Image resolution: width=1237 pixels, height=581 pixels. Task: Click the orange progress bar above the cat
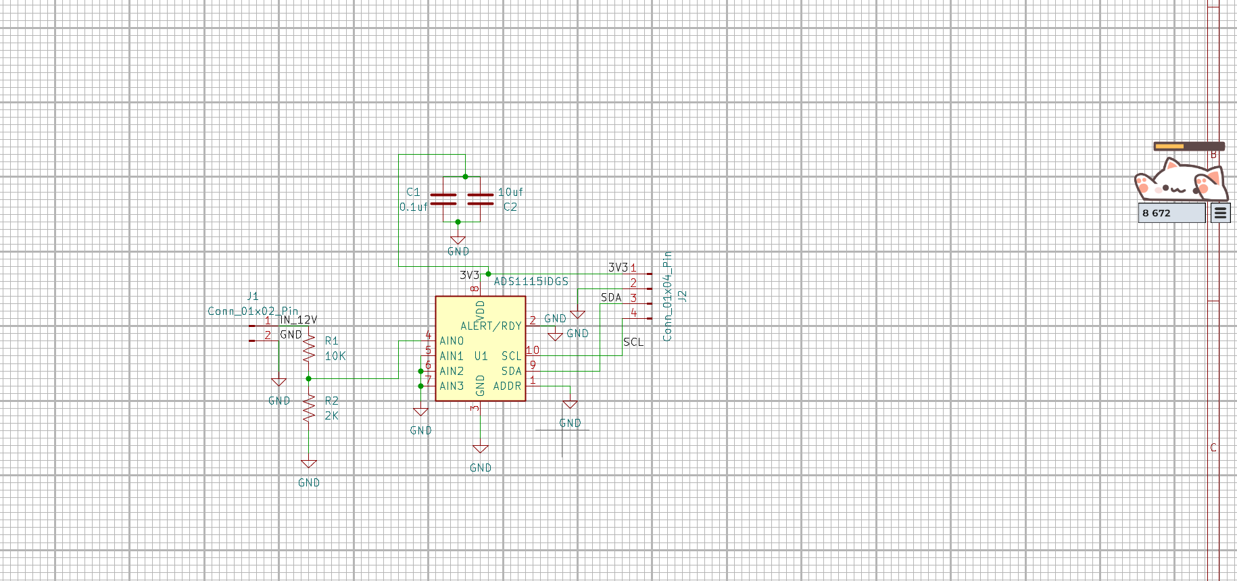[1188, 146]
